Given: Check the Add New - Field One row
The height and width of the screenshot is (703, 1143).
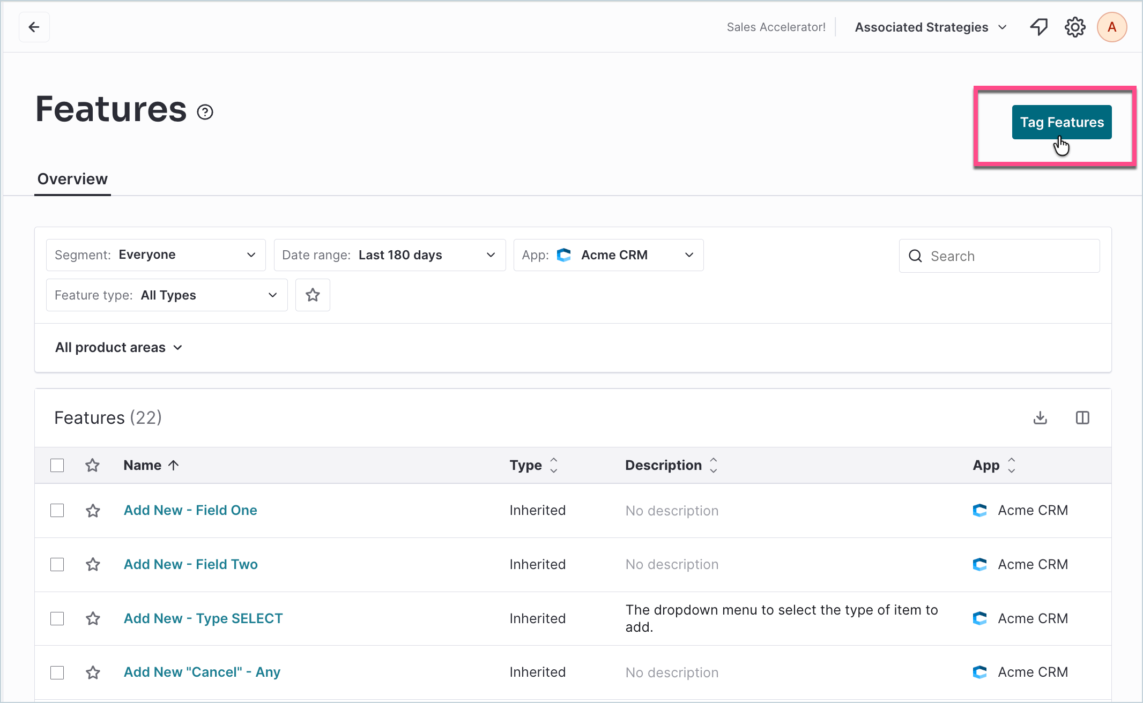Looking at the screenshot, I should tap(57, 511).
